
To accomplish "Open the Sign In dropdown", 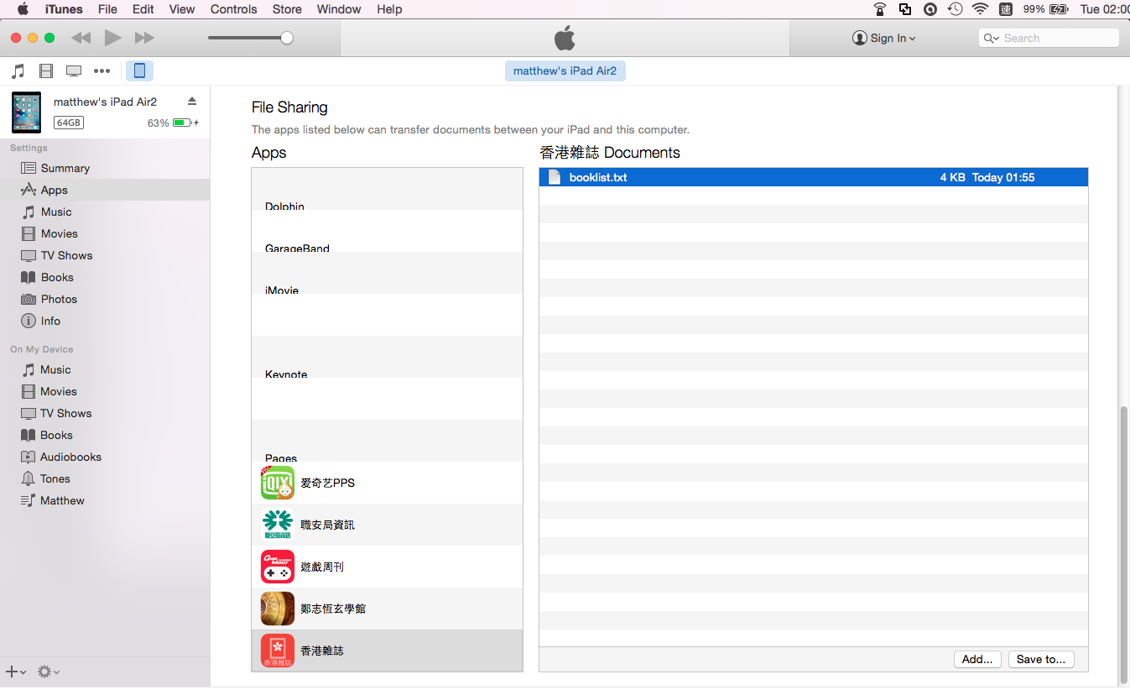I will [884, 38].
